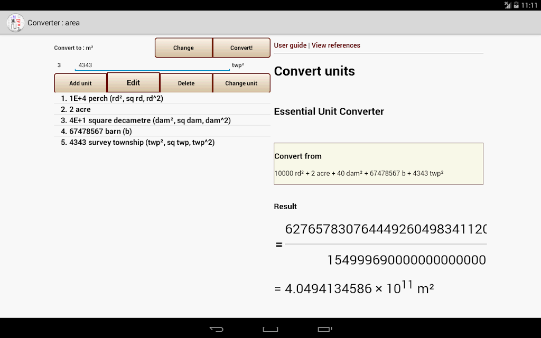
Task: Check the battery status icon
Action: point(516,5)
